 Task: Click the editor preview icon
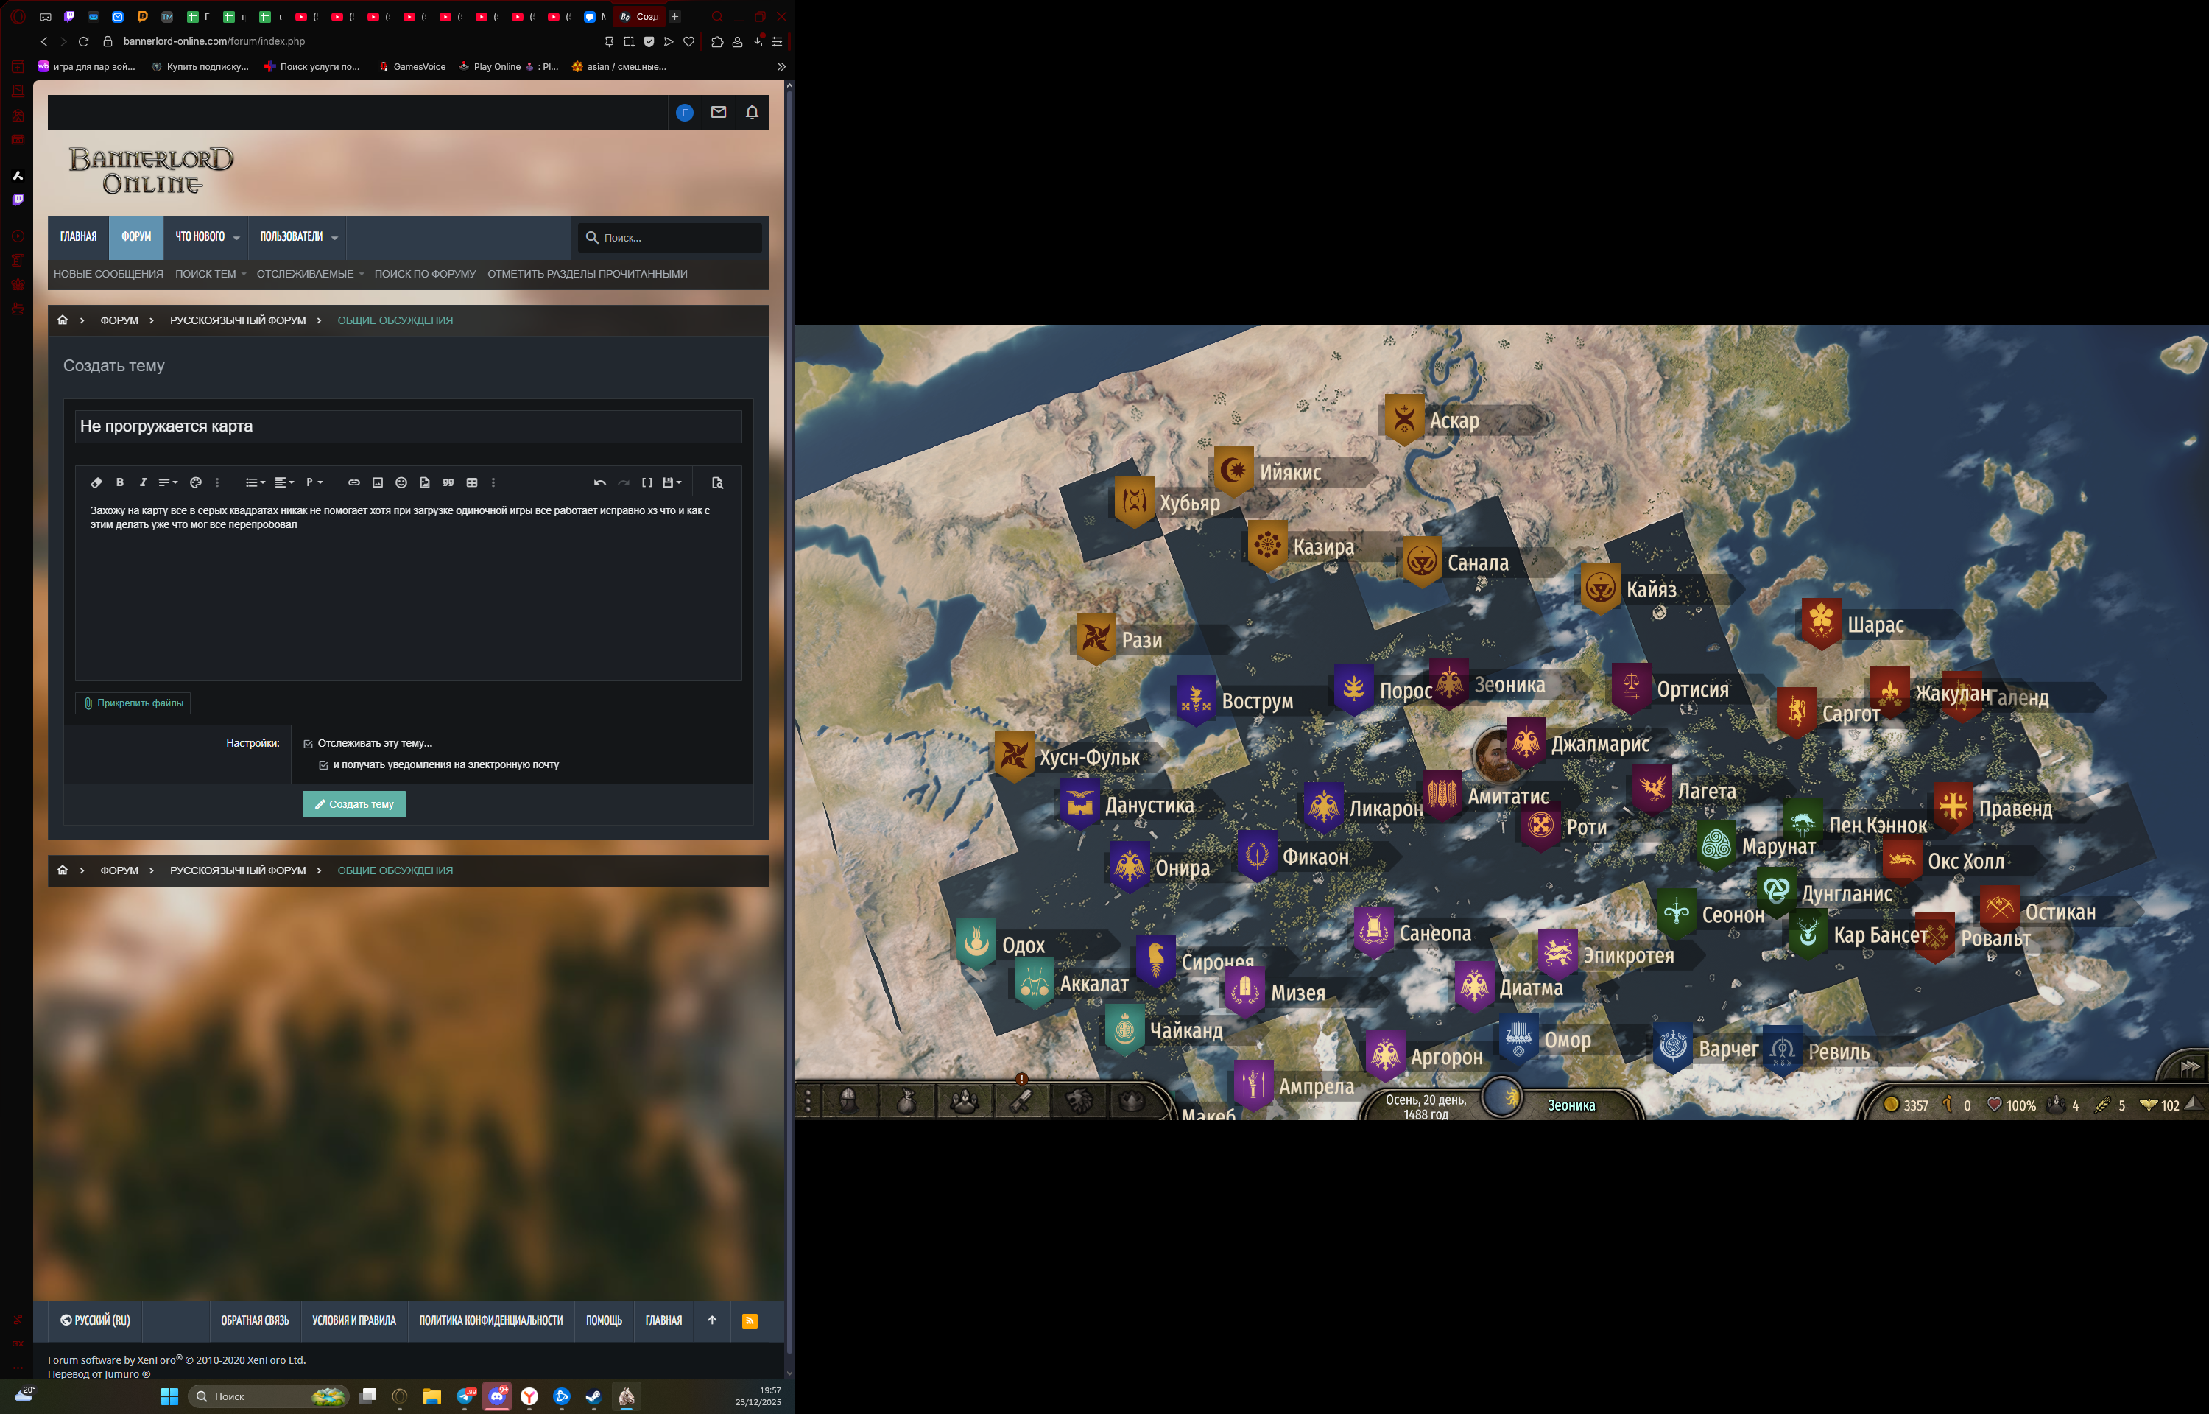[x=718, y=482]
